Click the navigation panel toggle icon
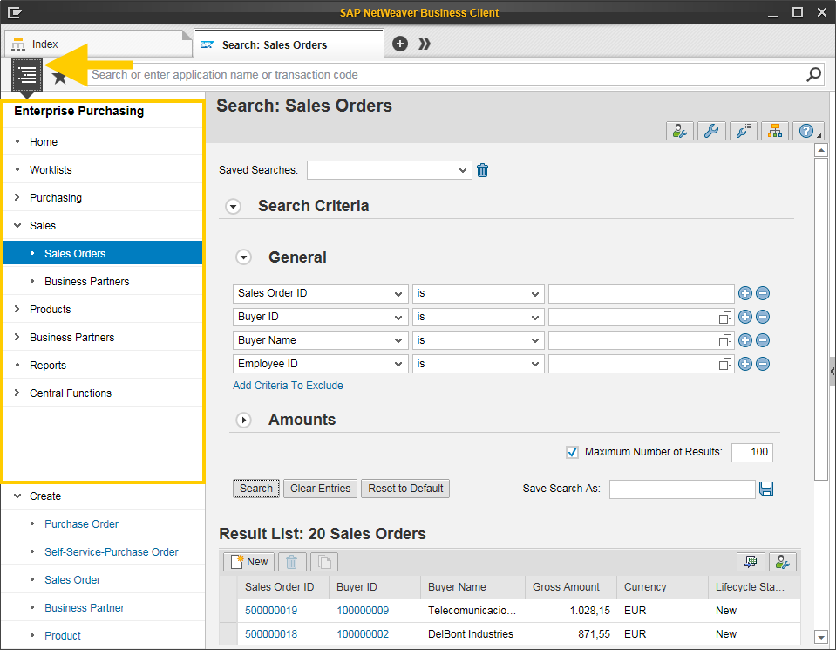The image size is (836, 650). [27, 75]
